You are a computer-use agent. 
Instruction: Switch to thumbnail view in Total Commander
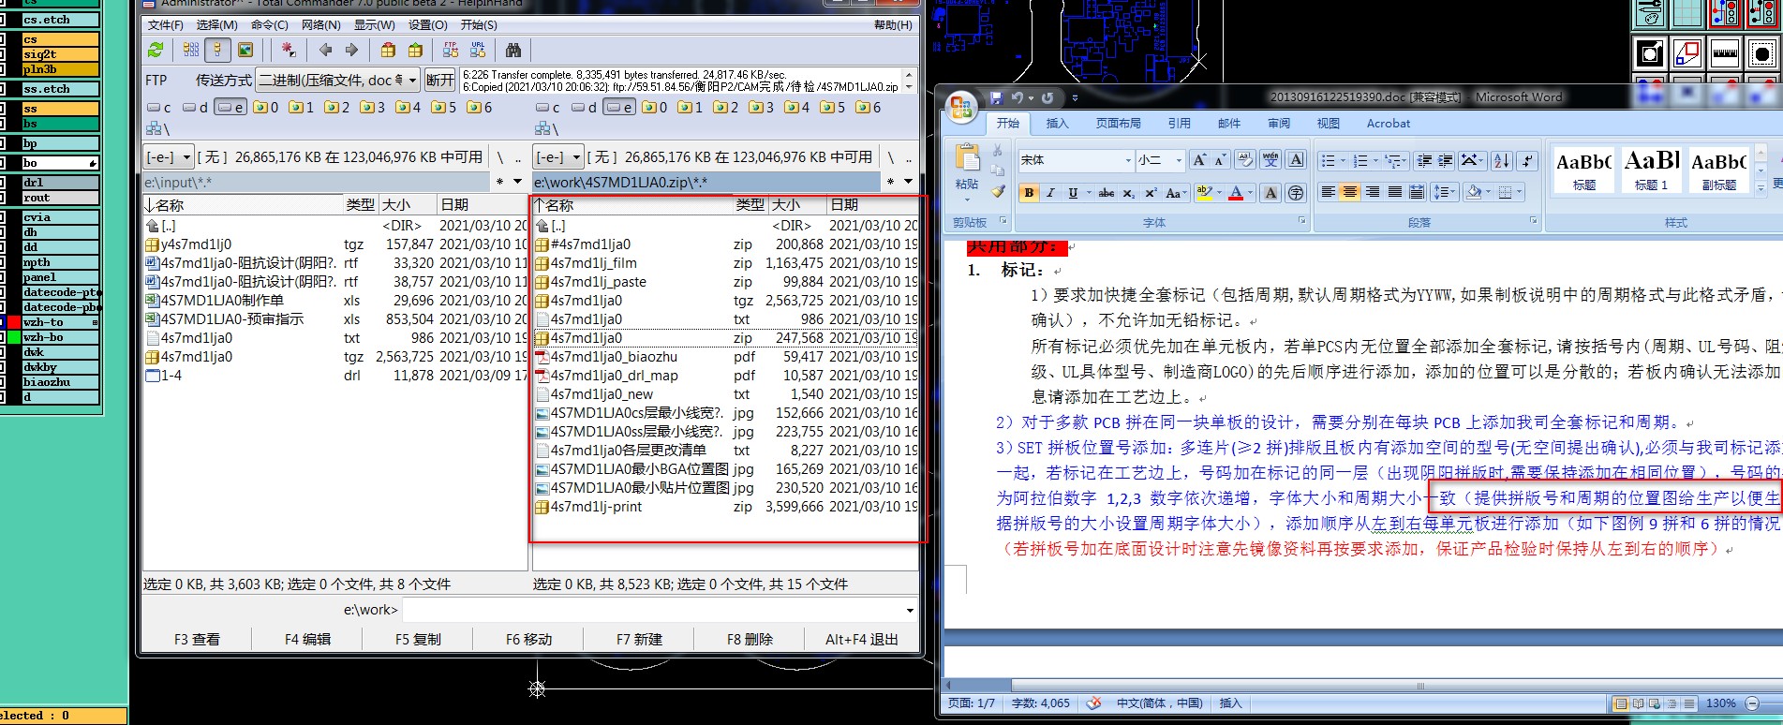pos(245,50)
